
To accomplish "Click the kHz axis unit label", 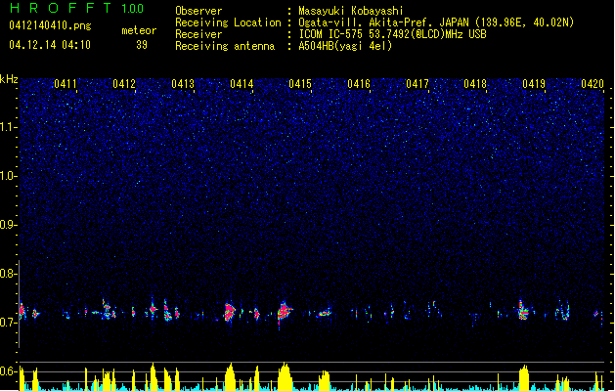I will click(9, 79).
